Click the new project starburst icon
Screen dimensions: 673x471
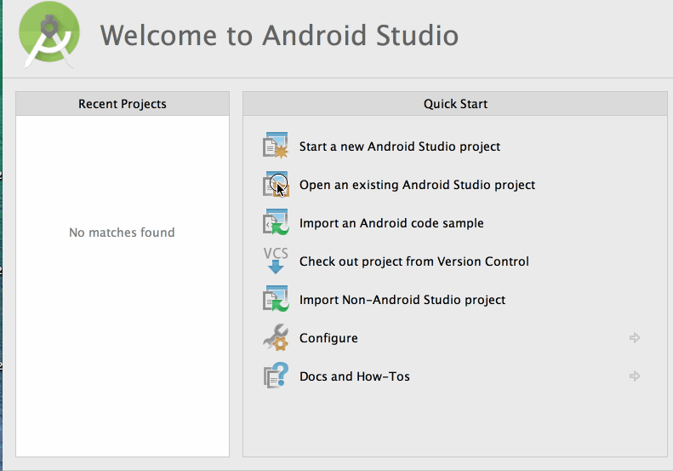click(276, 146)
